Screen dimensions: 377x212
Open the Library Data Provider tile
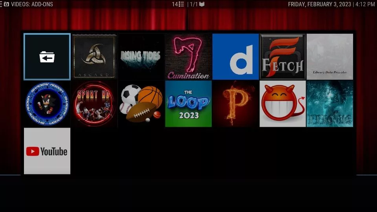click(330, 57)
